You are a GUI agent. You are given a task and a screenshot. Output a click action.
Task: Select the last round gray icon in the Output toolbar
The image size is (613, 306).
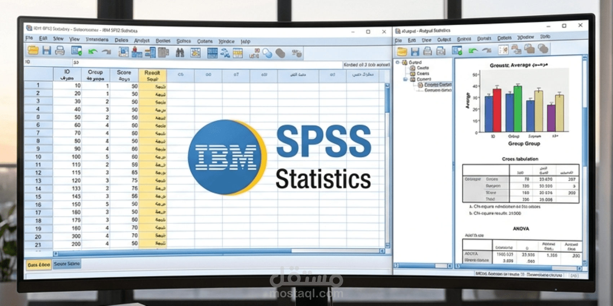click(543, 48)
